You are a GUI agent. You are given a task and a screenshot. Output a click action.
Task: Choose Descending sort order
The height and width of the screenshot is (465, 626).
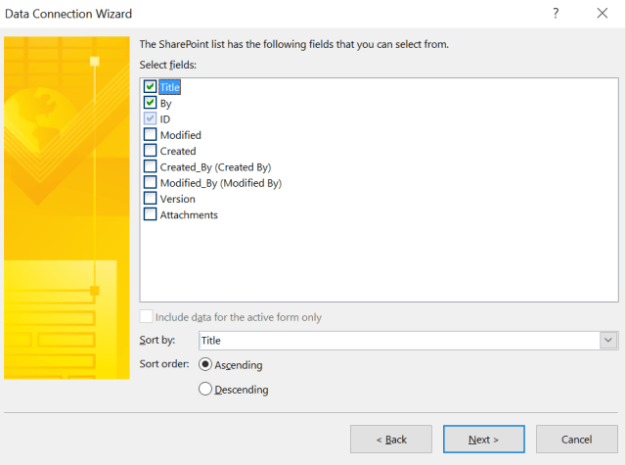(x=205, y=389)
